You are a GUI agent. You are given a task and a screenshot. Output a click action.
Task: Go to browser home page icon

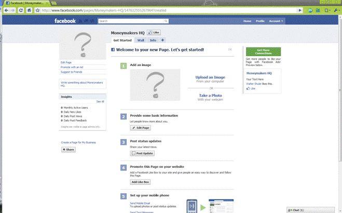[x=29, y=10]
